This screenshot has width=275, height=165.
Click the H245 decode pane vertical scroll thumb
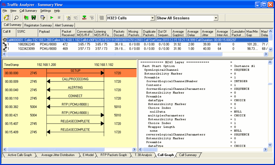270,84
